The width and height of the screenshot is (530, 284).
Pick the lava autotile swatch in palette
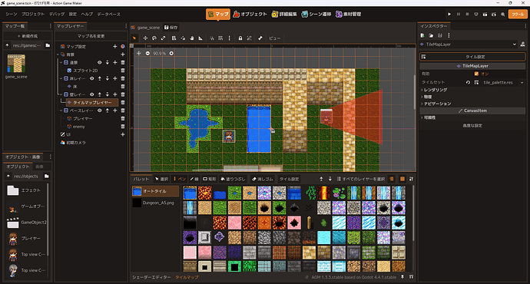[x=204, y=193]
